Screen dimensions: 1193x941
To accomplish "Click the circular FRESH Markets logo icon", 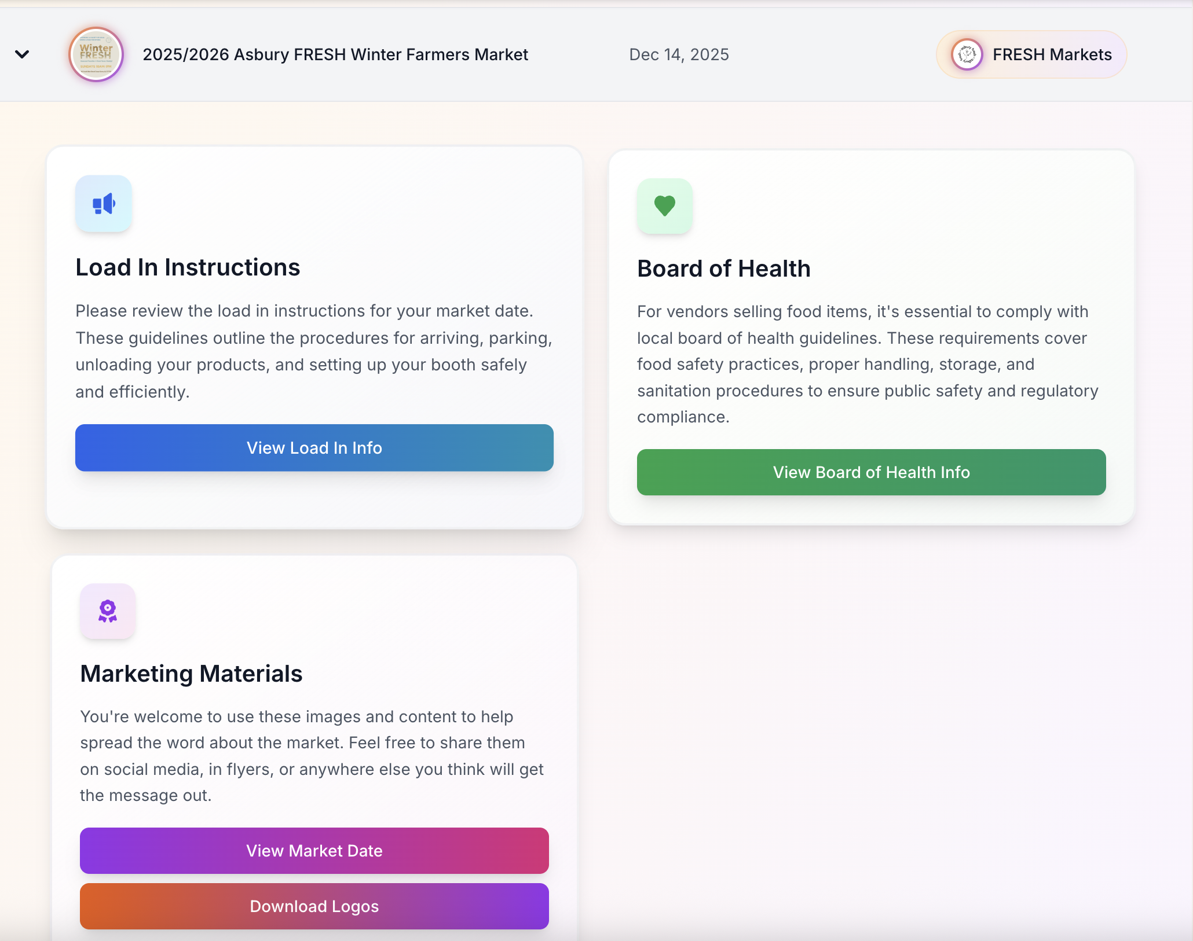I will 967,54.
